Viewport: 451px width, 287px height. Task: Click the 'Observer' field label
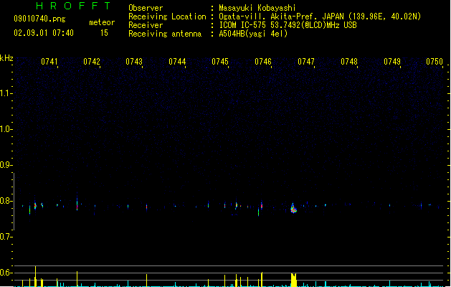[x=146, y=8]
